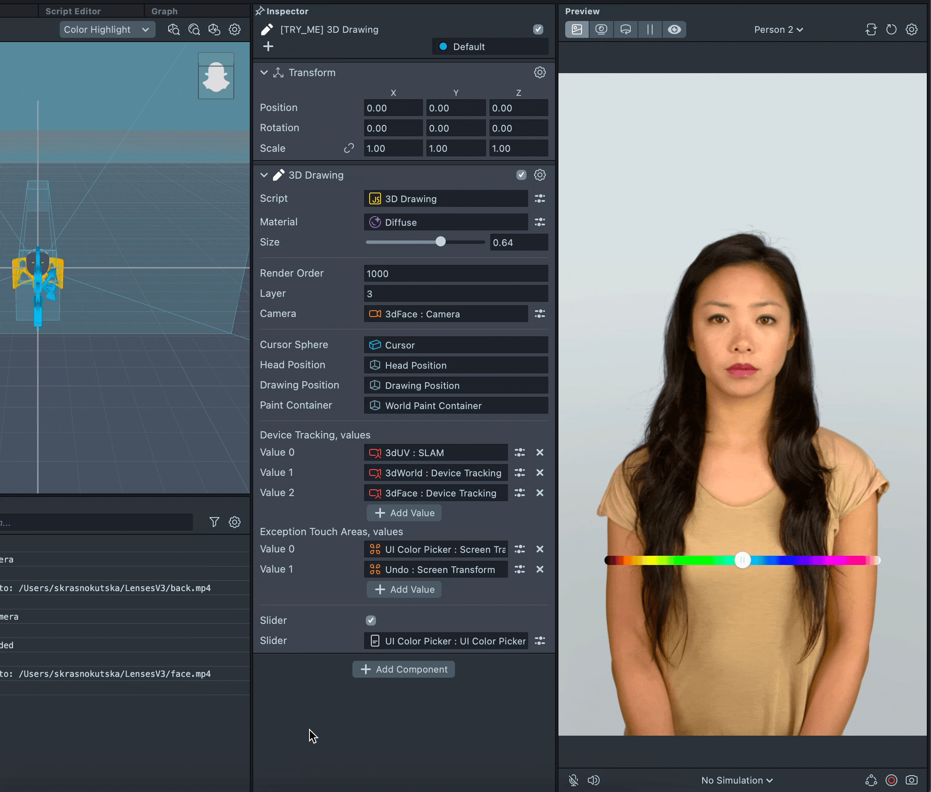Remove Value 1 3dWorld Device Tracking entry
The height and width of the screenshot is (792, 931).
click(540, 473)
